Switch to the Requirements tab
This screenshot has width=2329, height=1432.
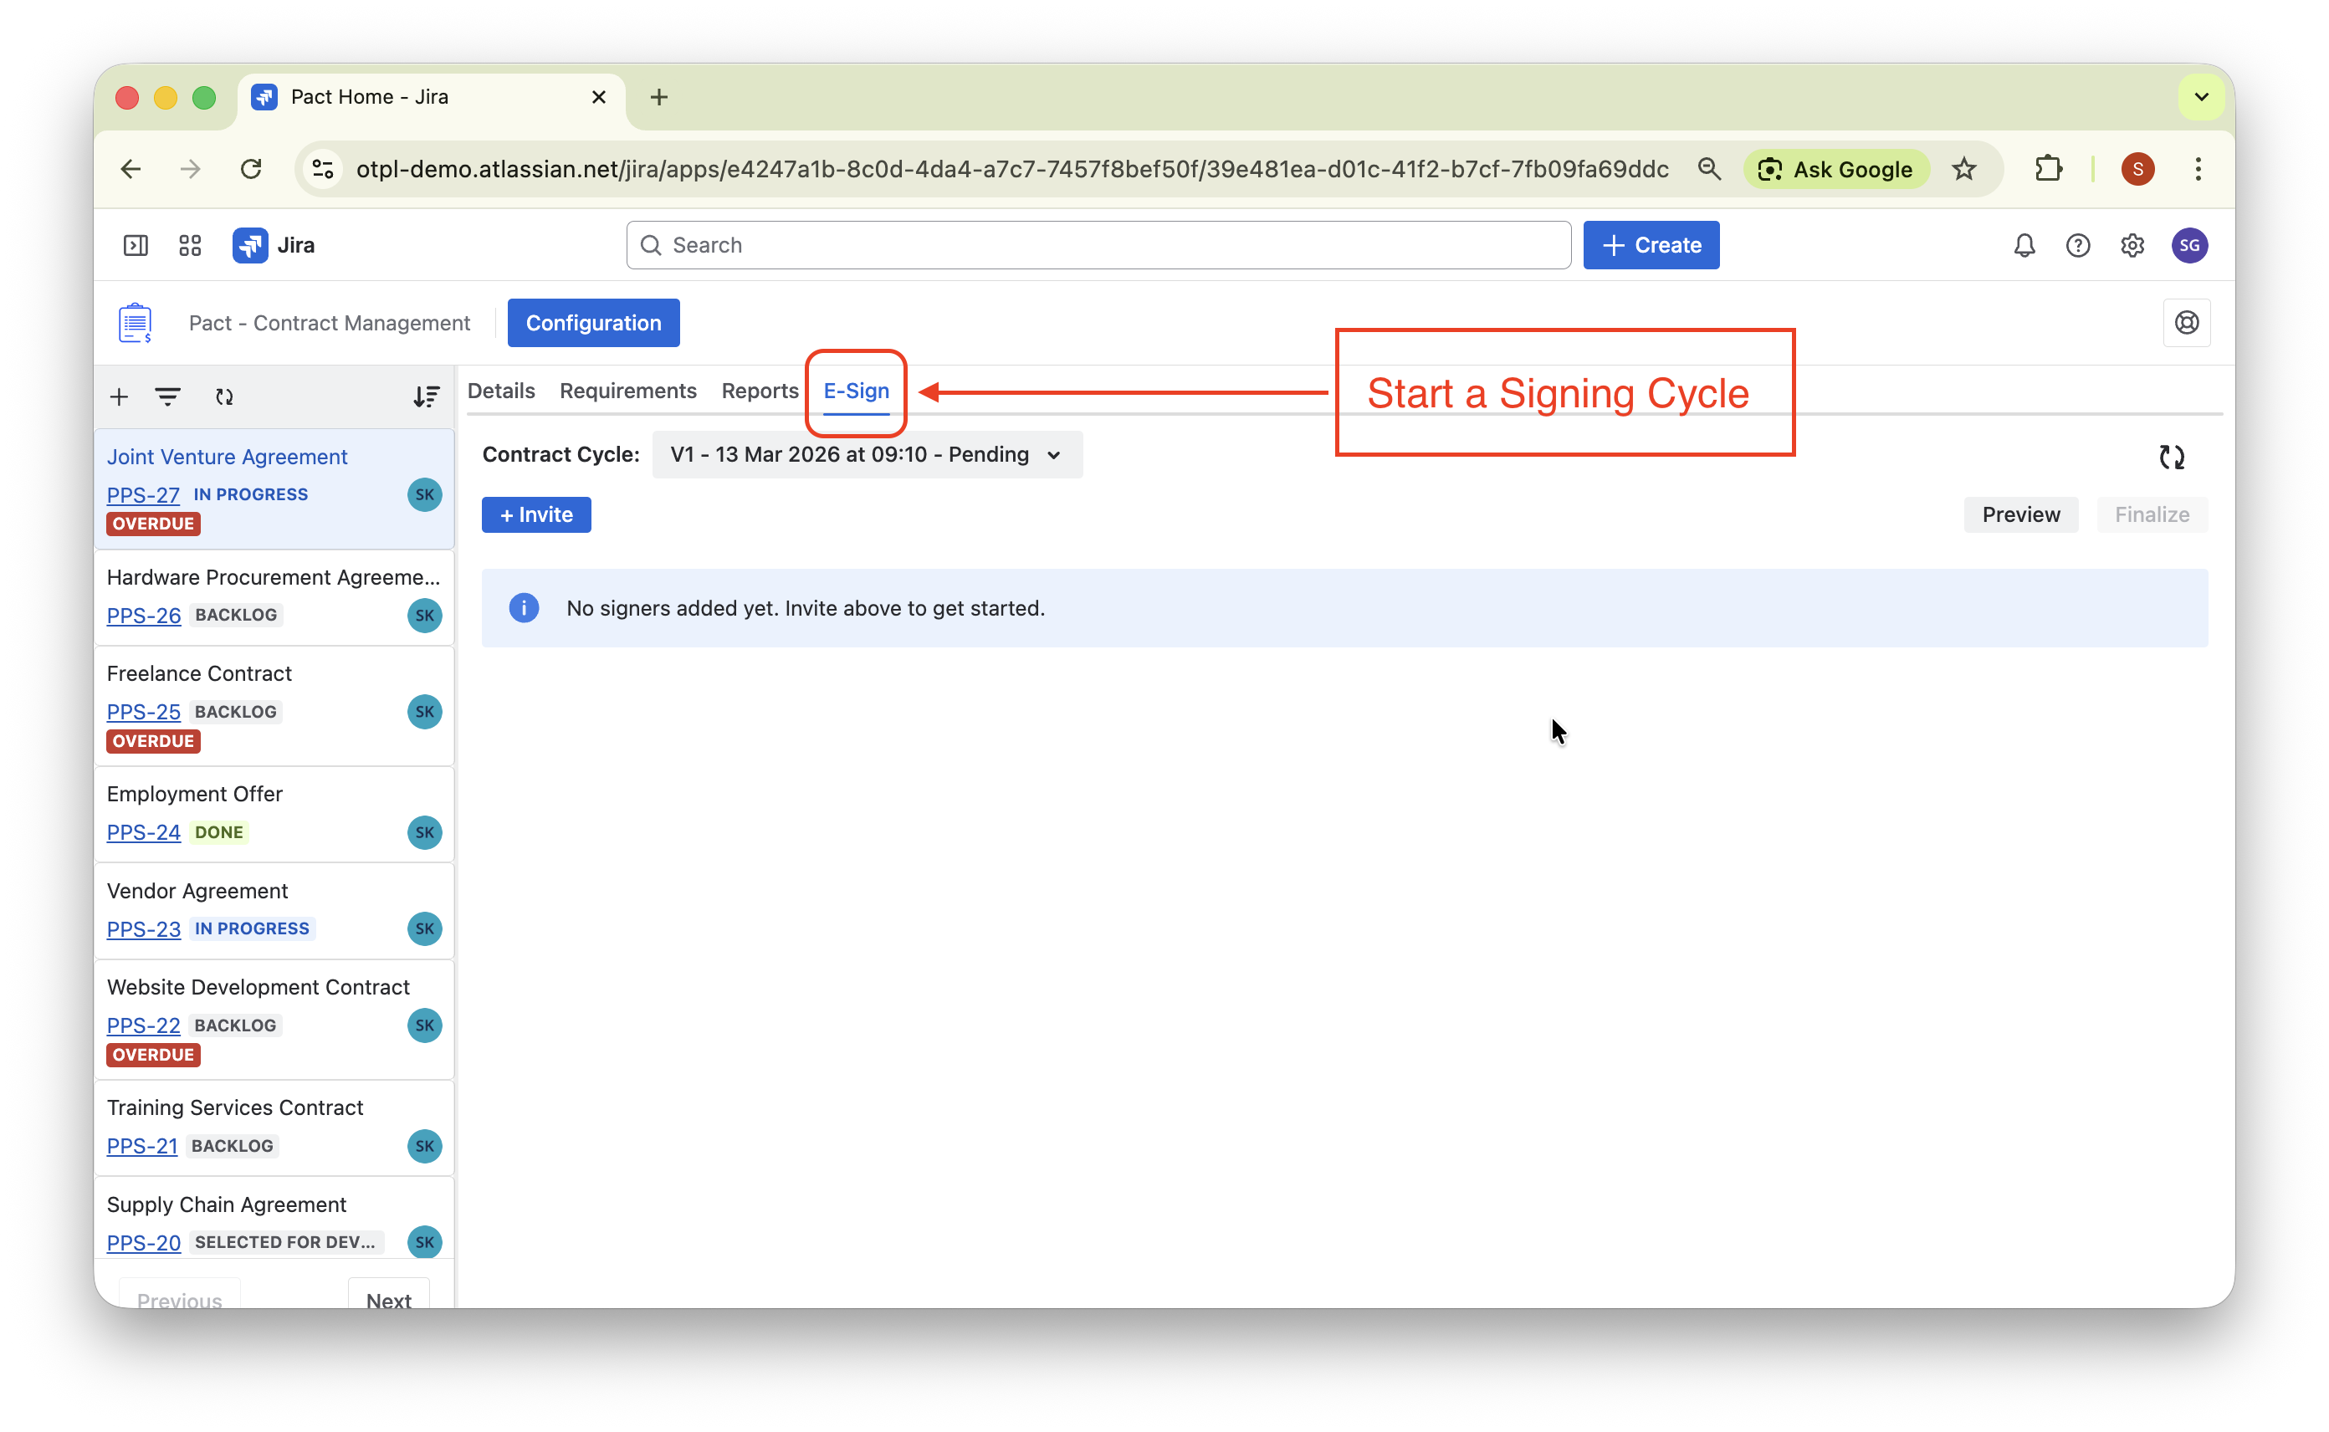[627, 391]
